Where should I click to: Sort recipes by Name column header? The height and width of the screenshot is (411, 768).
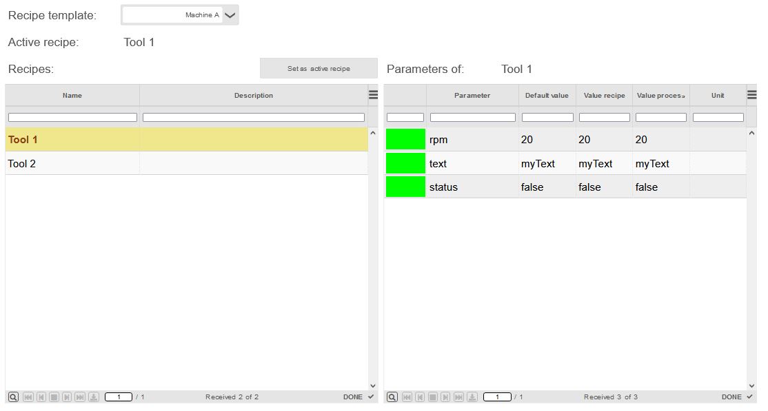click(72, 96)
